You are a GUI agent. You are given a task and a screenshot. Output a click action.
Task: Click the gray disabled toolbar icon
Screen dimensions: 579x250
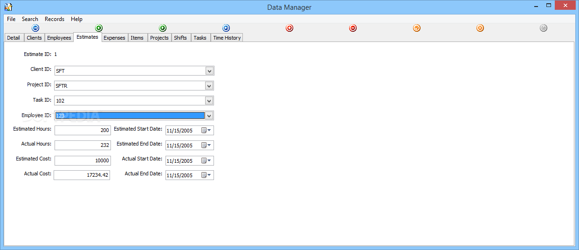[544, 28]
